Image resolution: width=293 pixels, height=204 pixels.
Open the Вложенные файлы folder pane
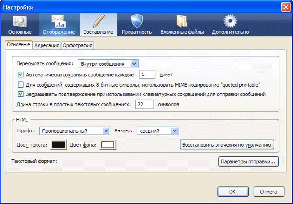point(182,25)
